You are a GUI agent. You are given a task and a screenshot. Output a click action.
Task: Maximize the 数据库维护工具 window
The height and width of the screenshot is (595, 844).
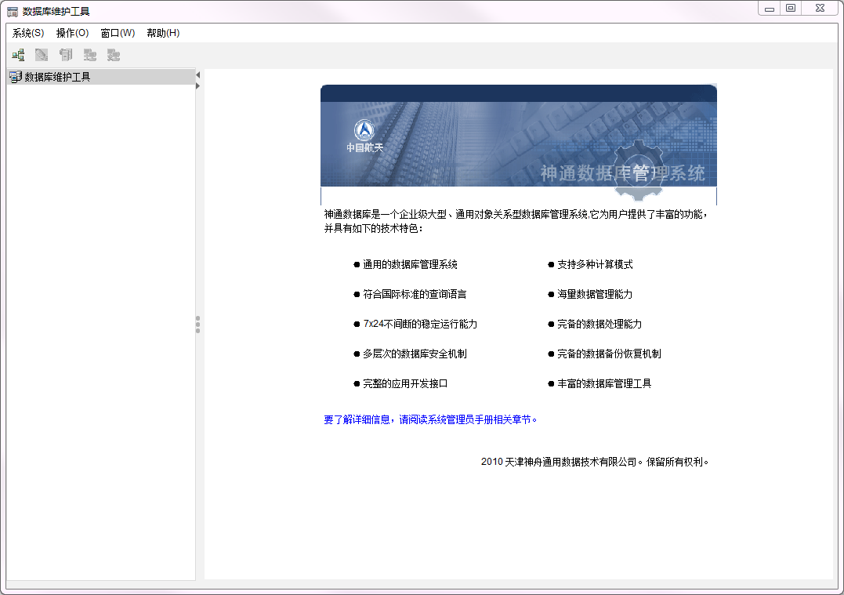(791, 8)
